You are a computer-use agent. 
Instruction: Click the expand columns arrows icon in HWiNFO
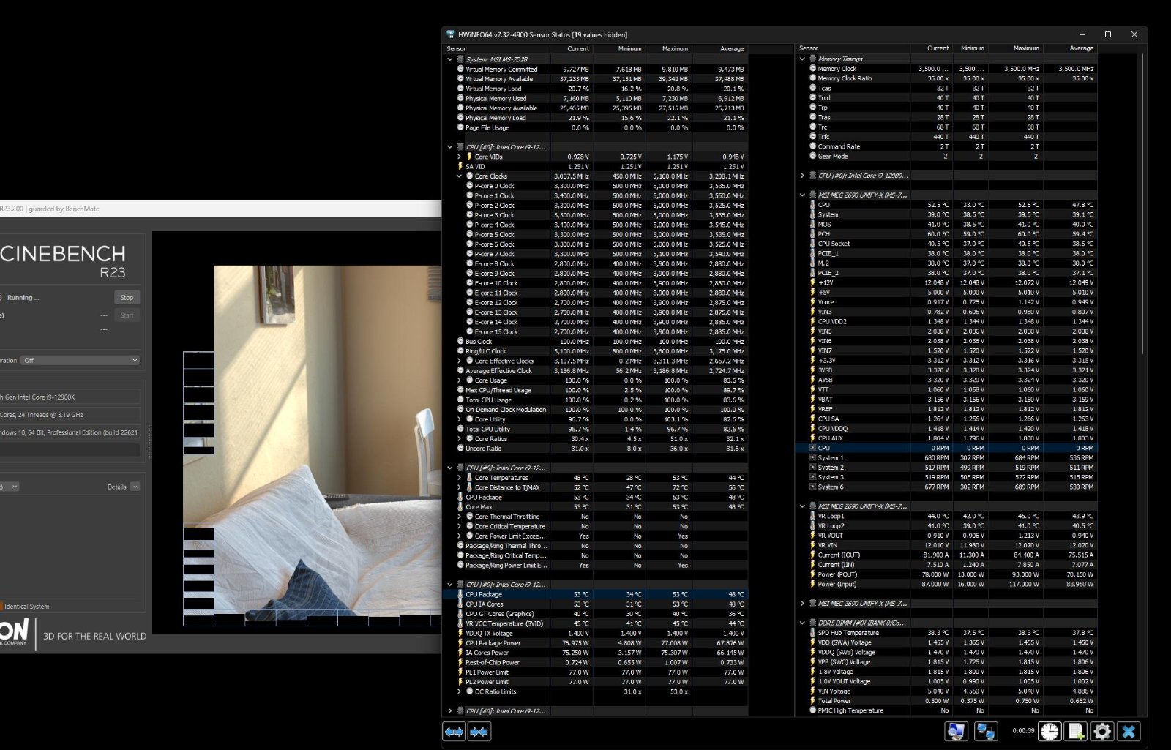(x=454, y=732)
